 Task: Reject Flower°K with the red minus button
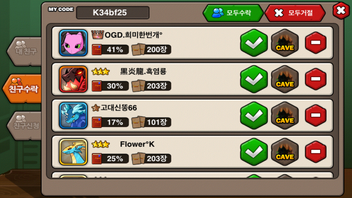coord(315,152)
